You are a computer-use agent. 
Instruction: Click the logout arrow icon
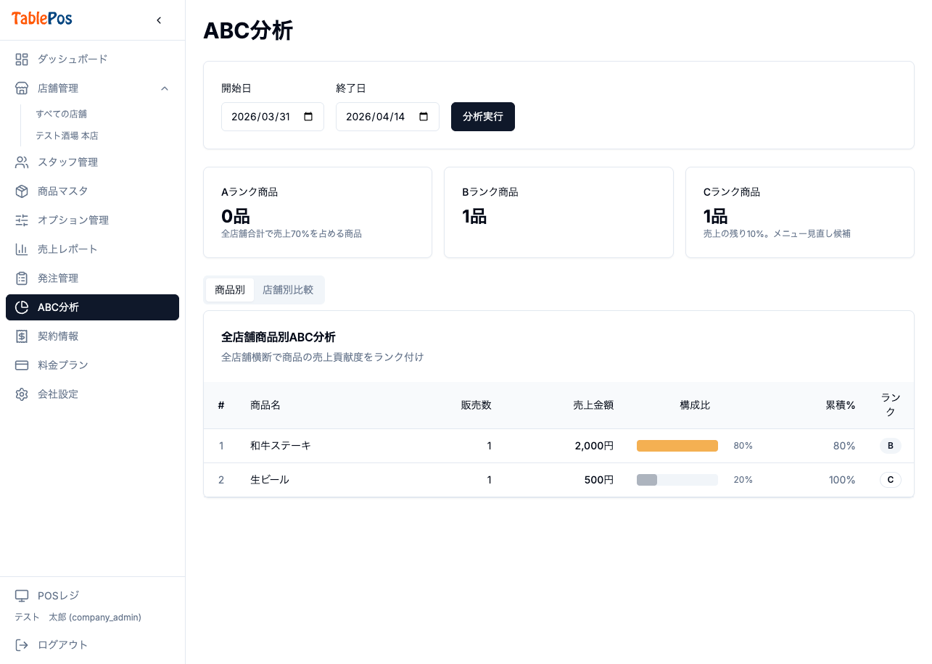point(22,645)
